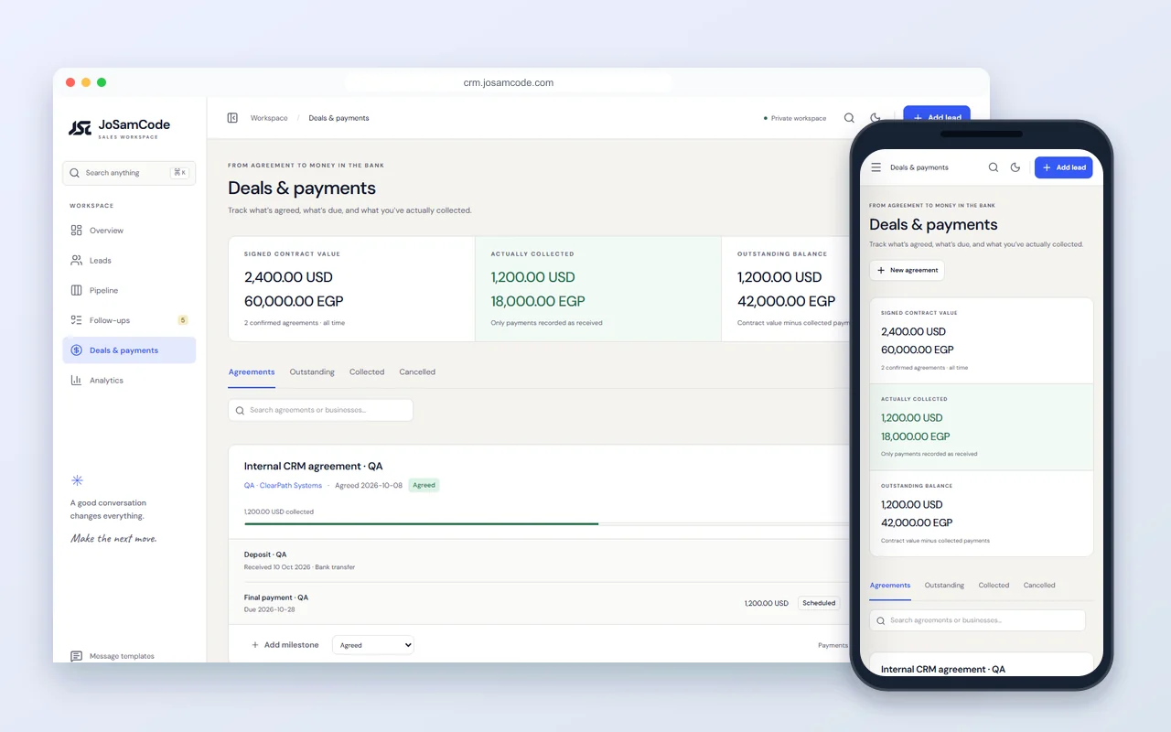Click the Private workspace indicator

click(x=795, y=118)
